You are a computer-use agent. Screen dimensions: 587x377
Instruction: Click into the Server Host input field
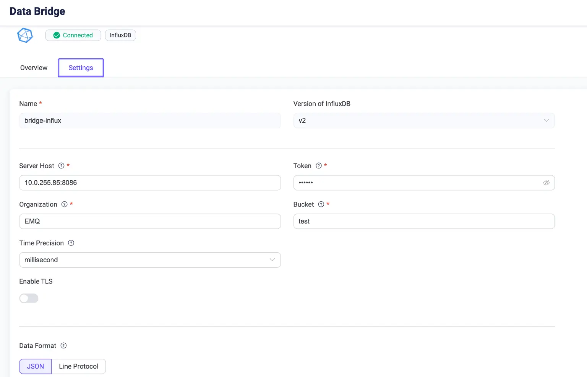point(150,183)
